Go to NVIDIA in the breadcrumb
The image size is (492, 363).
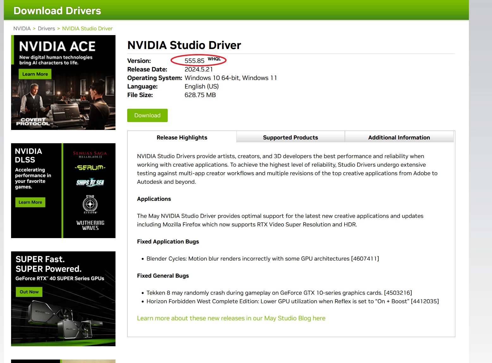pos(22,28)
